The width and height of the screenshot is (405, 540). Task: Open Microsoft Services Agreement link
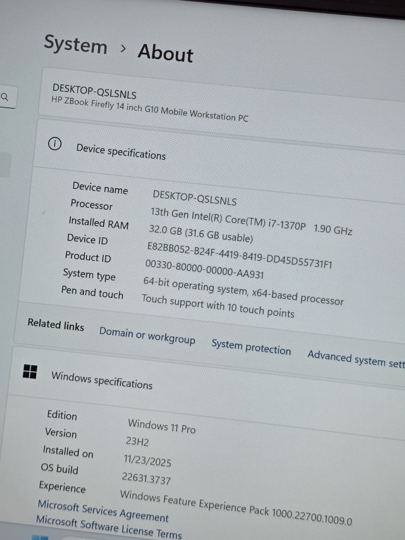pyautogui.click(x=103, y=511)
